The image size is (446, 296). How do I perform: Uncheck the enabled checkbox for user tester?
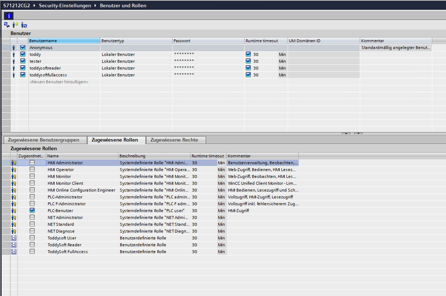pyautogui.click(x=23, y=61)
